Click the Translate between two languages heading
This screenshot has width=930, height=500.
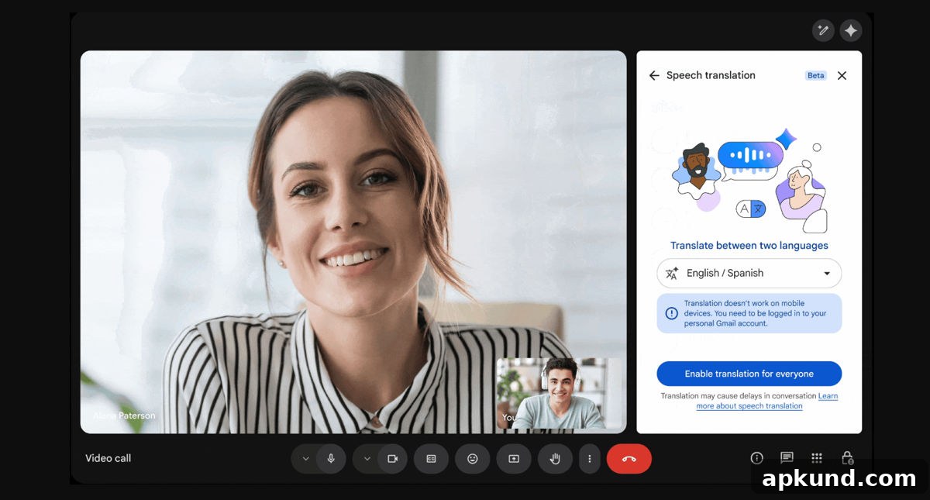click(749, 246)
